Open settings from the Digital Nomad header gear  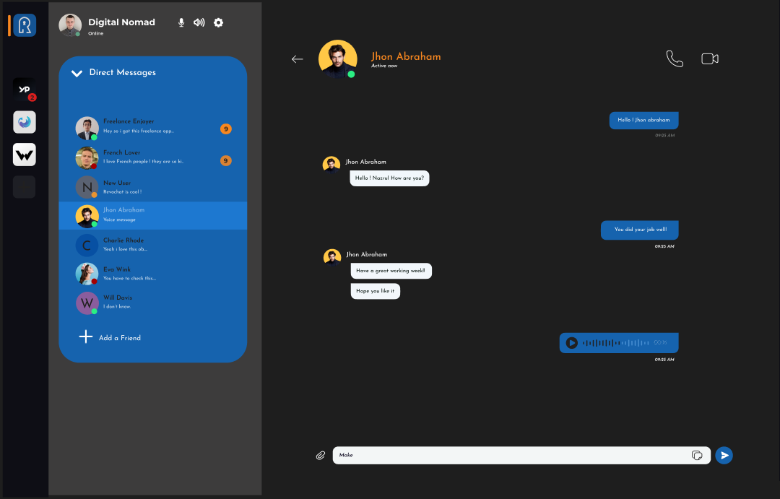(218, 22)
